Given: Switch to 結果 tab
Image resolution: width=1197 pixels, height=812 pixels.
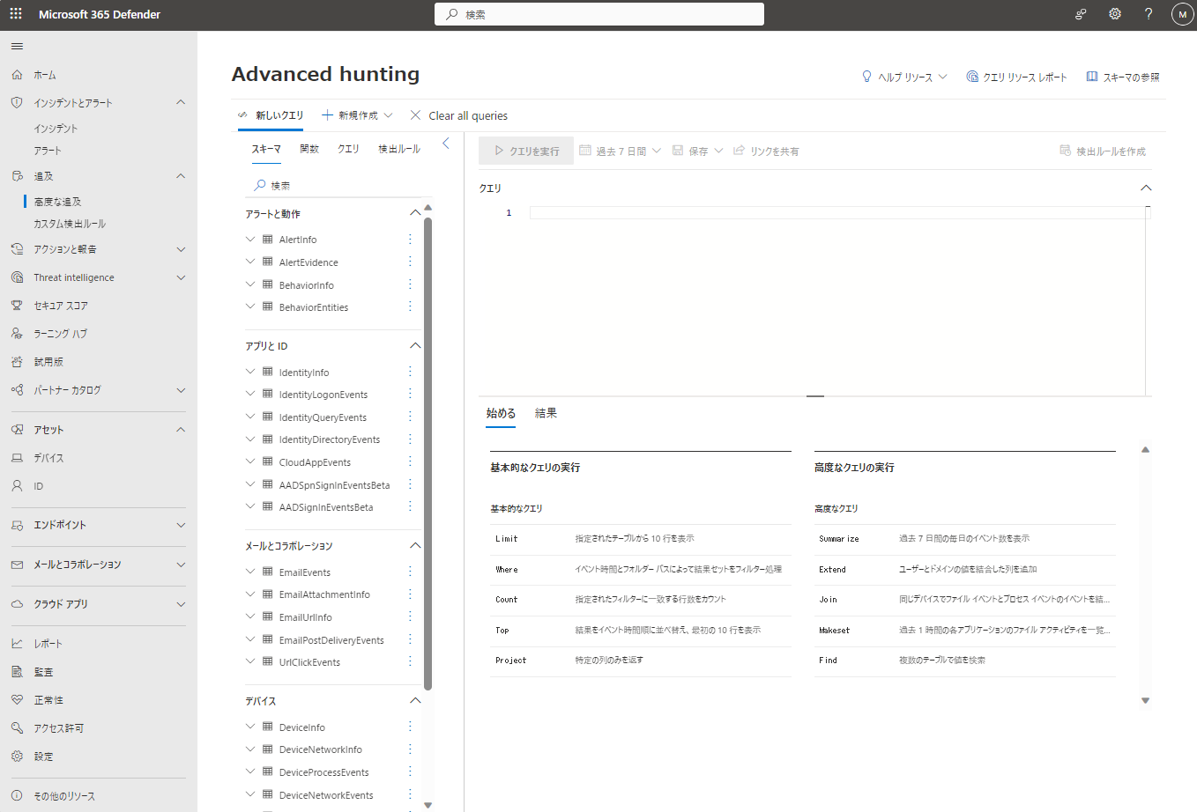Looking at the screenshot, I should pos(546,413).
